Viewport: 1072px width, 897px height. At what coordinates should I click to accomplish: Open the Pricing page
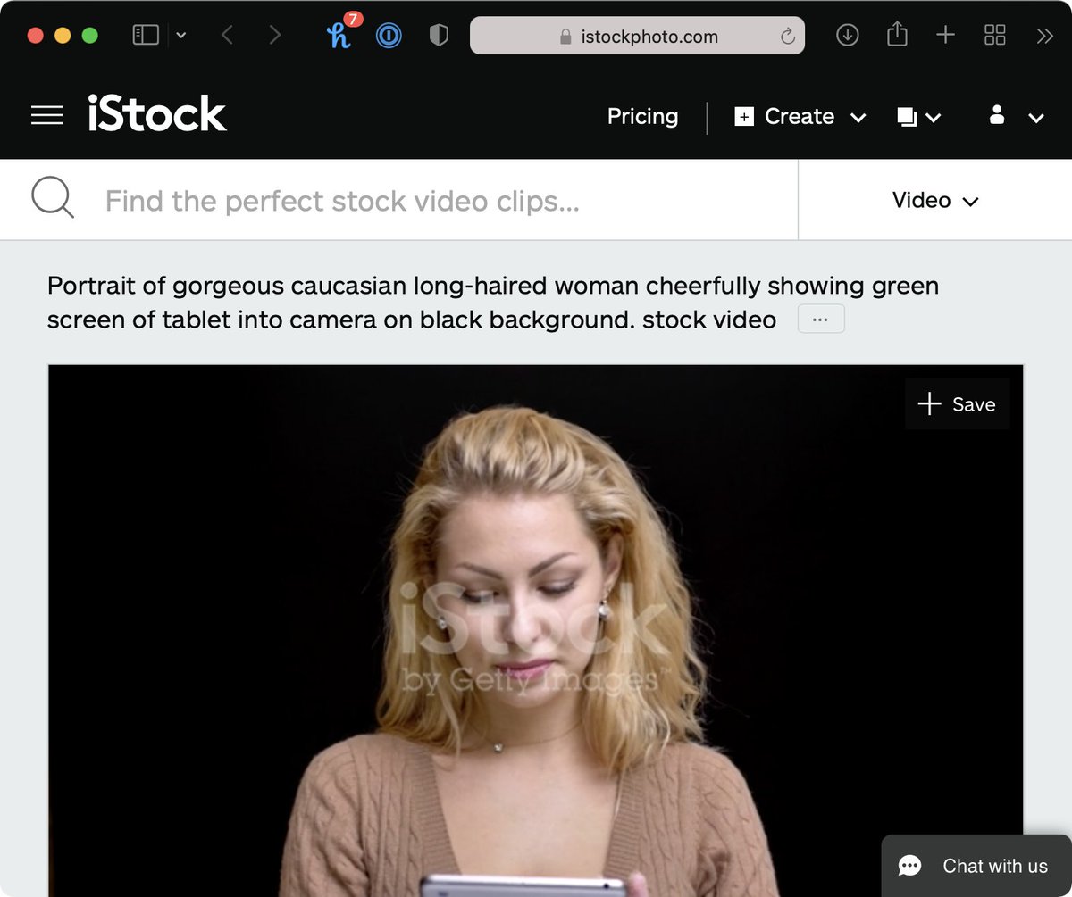[x=642, y=117]
